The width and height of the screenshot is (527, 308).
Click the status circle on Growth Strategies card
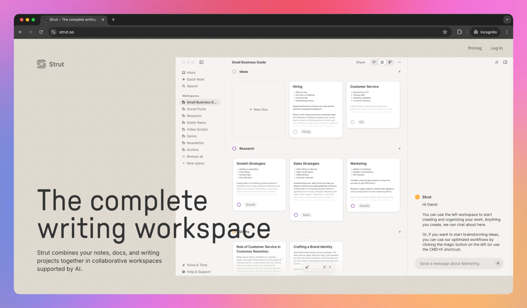pos(239,205)
